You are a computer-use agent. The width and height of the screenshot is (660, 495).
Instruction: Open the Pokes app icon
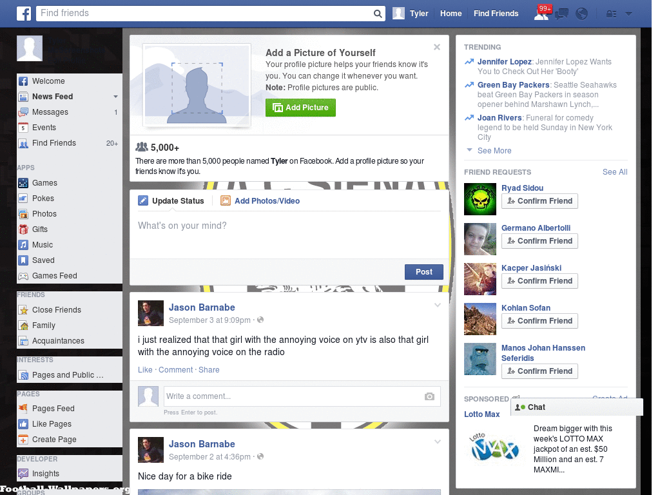[23, 199]
